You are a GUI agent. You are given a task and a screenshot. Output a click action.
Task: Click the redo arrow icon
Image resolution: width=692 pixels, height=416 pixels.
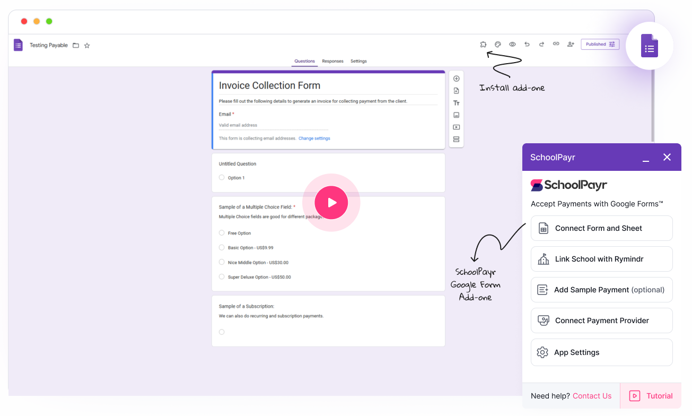click(x=541, y=45)
